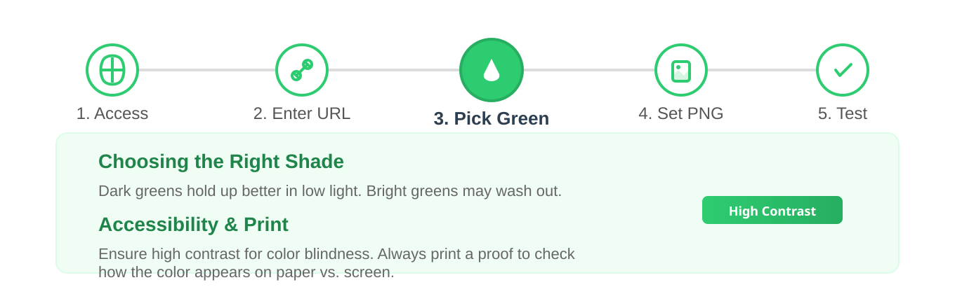Click the "Choosing the Right Shade" heading
Image resolution: width=955 pixels, height=308 pixels.
pyautogui.click(x=221, y=162)
